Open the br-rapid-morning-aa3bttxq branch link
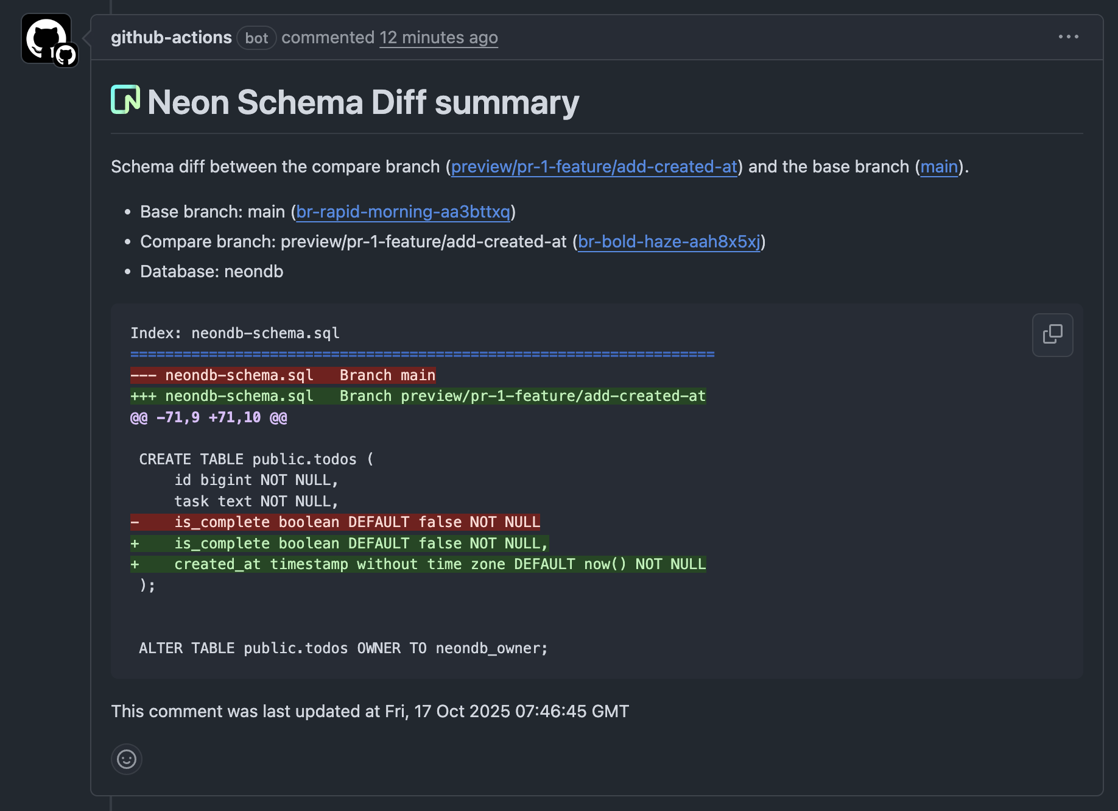The image size is (1118, 811). pyautogui.click(x=403, y=211)
